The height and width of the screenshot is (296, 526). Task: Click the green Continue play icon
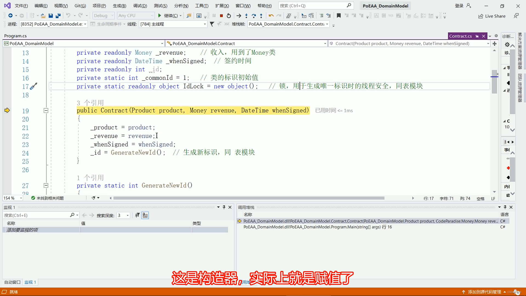pyautogui.click(x=159, y=16)
